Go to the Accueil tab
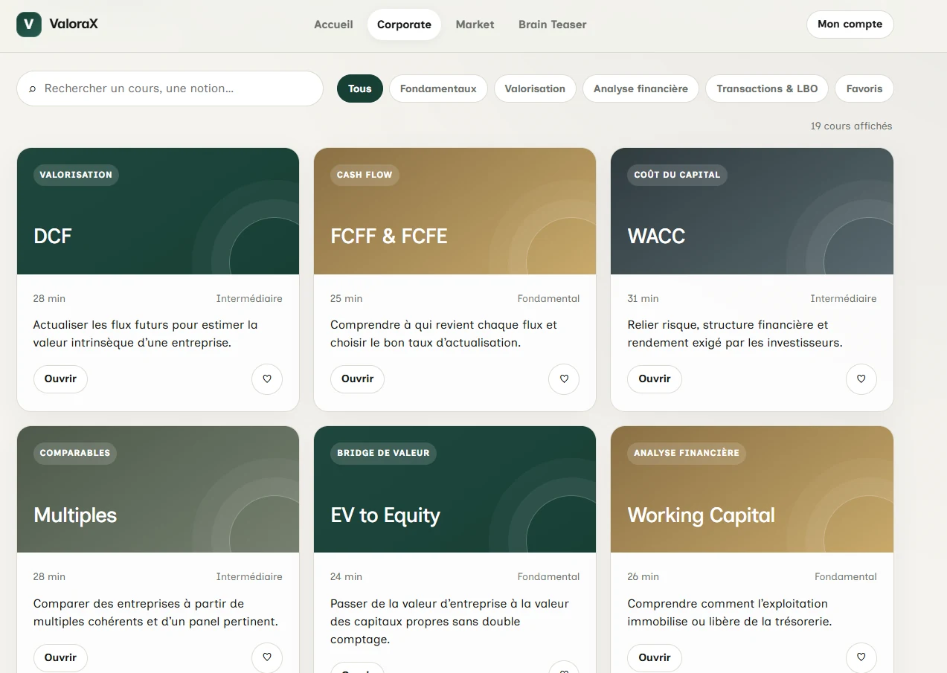947x673 pixels. click(x=333, y=25)
